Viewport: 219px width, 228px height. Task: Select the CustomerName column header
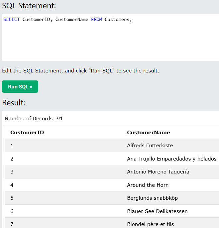149,133
